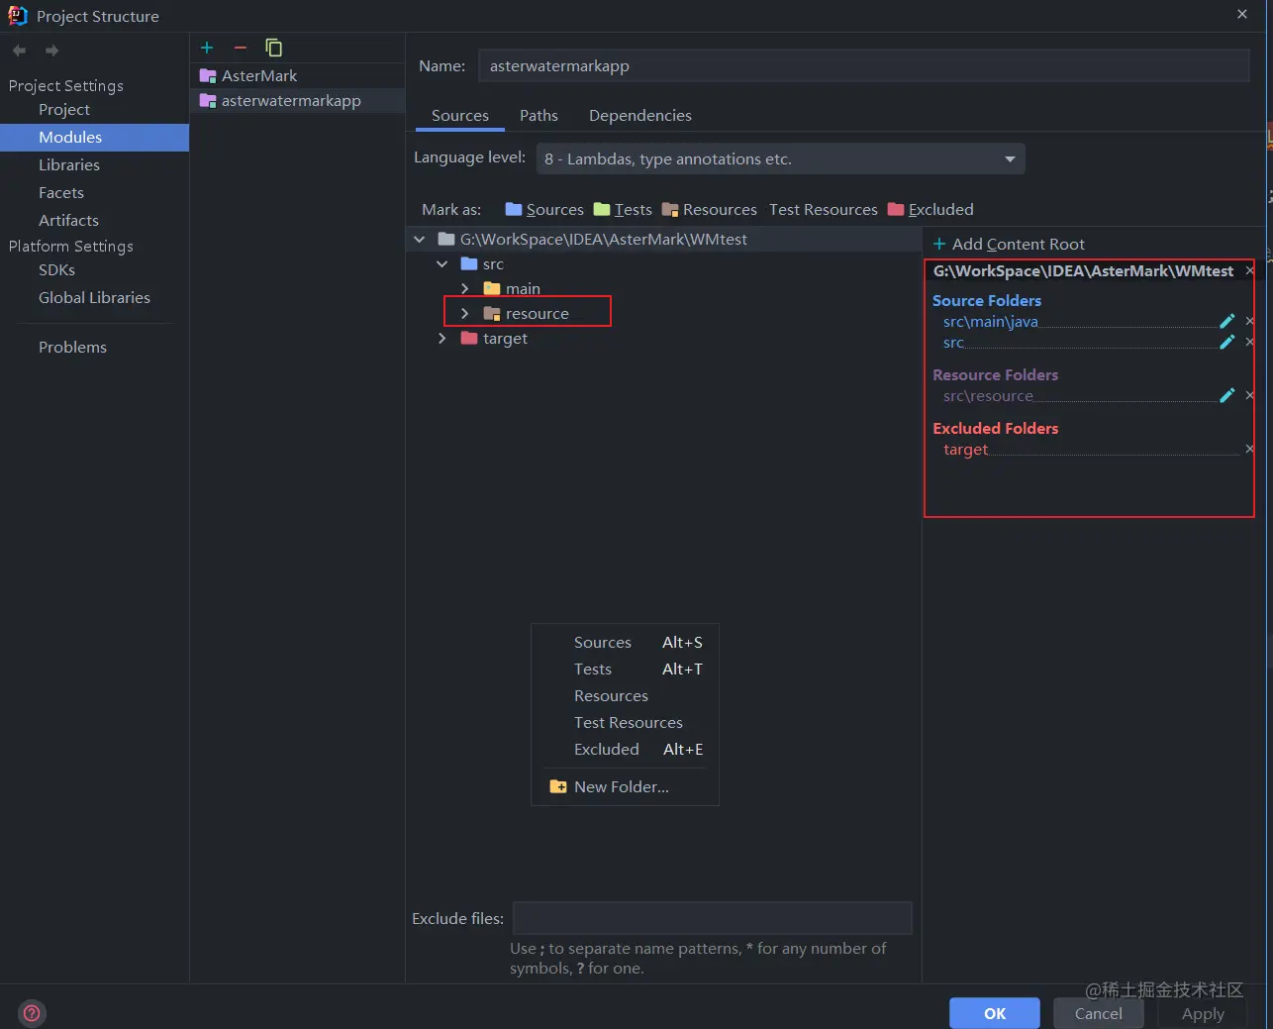
Task: Collapse the G:\WorkSpace\IDEA\AsterMark\WMtest root node
Action: click(x=420, y=239)
